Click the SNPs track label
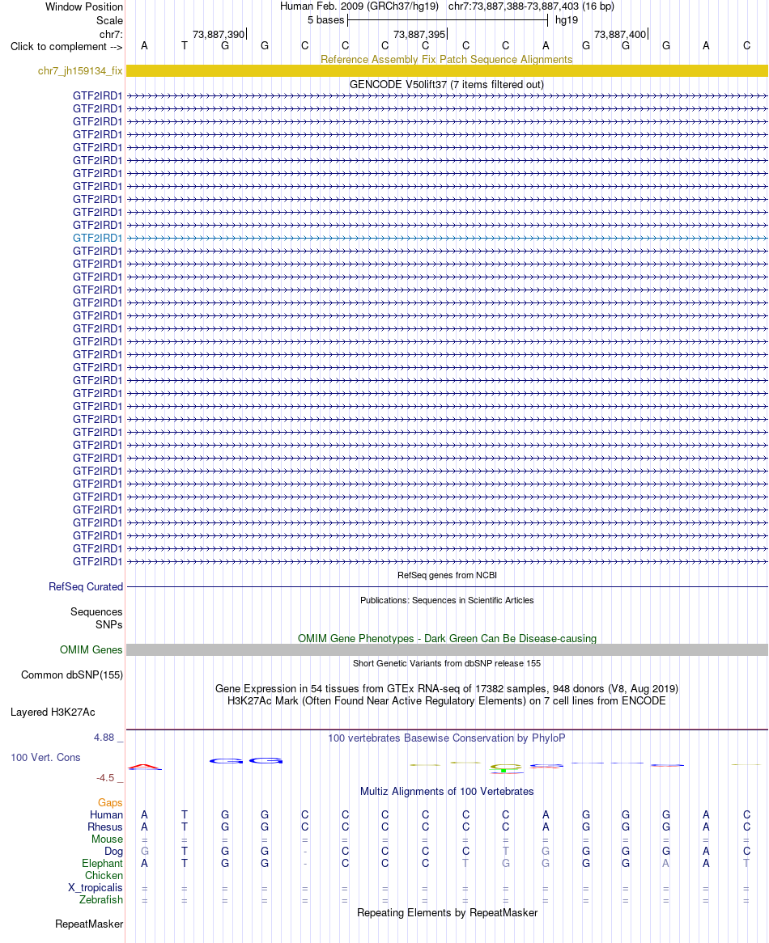The image size is (769, 943). tap(109, 625)
